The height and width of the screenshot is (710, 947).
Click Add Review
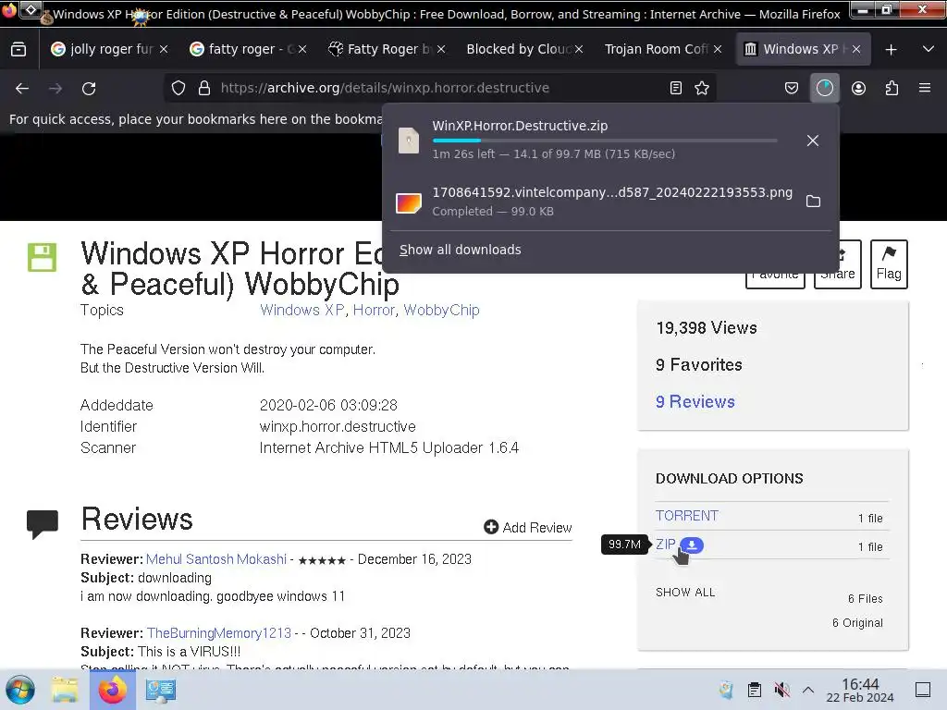point(527,528)
